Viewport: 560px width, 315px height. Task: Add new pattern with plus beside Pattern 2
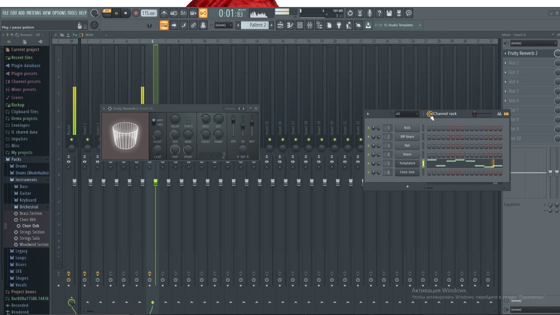click(271, 25)
